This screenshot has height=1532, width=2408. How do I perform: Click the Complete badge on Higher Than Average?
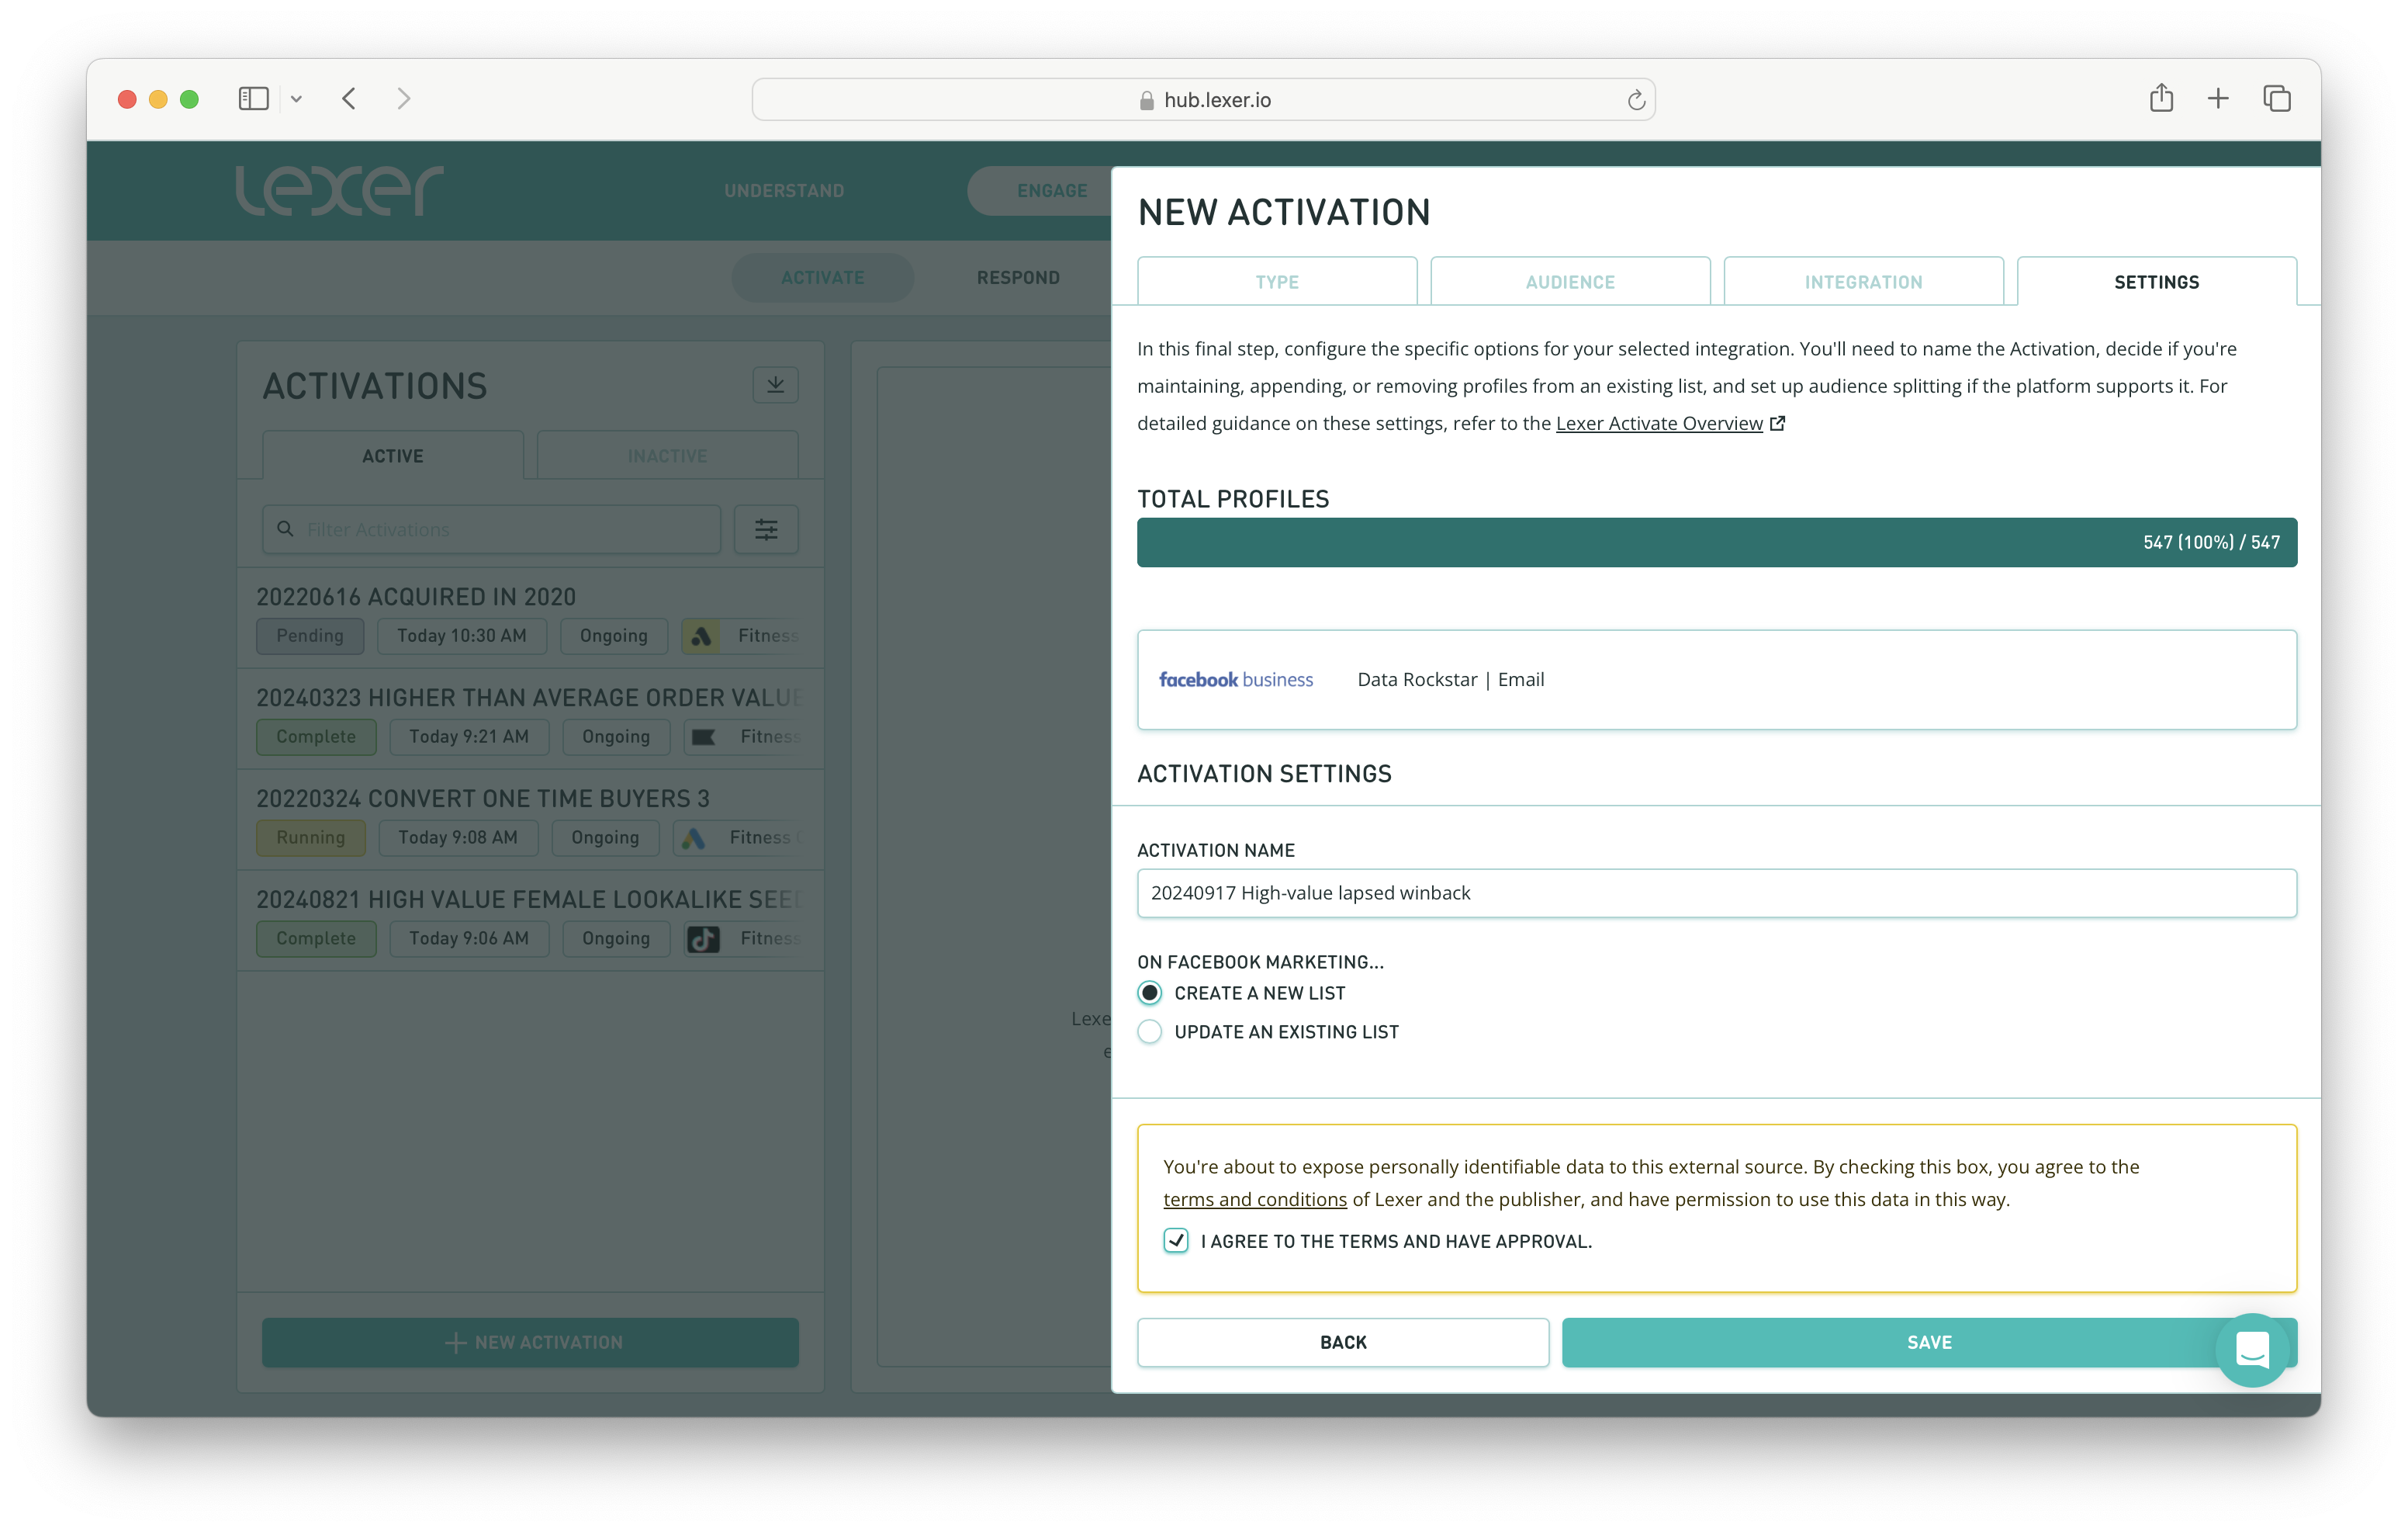pyautogui.click(x=316, y=737)
